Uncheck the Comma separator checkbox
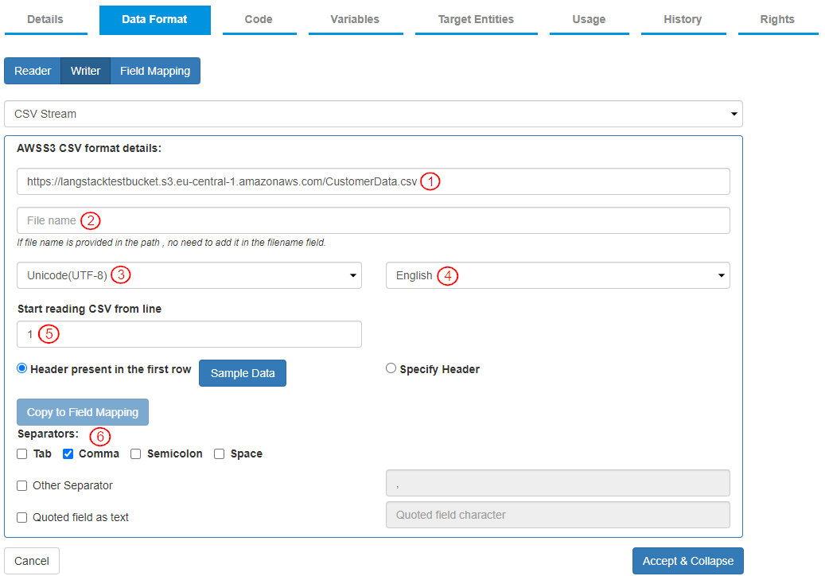825x576 pixels. click(68, 454)
